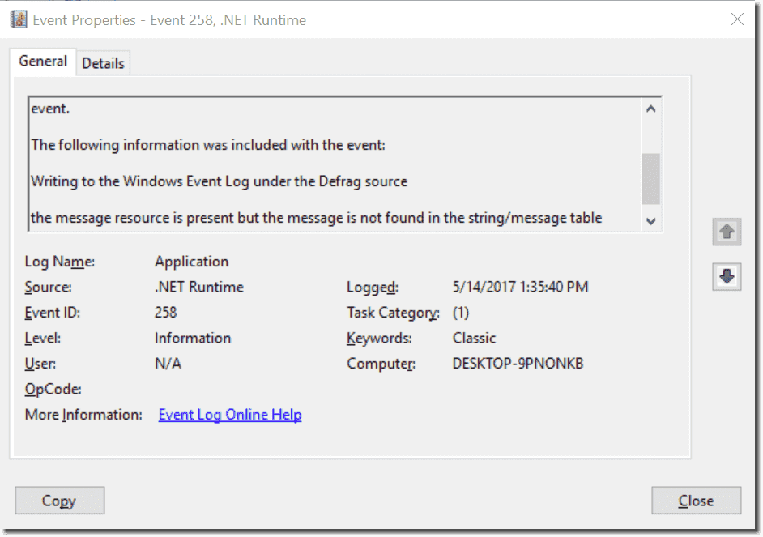Click the scrollbar's up arrow
Image resolution: width=763 pixels, height=537 pixels.
click(x=650, y=107)
